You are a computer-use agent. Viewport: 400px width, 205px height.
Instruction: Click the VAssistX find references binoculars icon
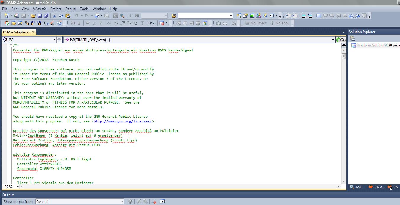(27, 23)
